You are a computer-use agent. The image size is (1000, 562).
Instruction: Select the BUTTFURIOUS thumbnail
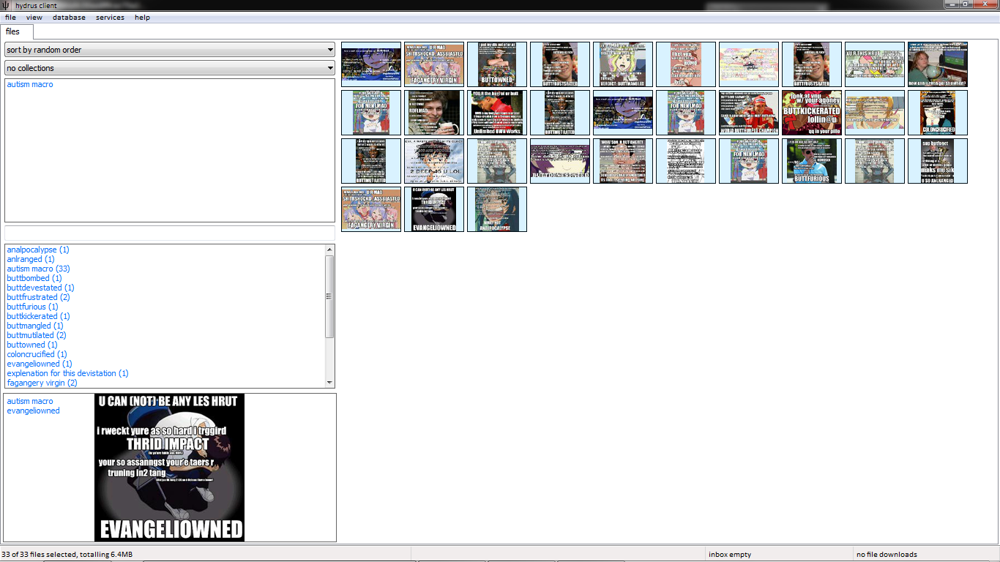(x=812, y=161)
